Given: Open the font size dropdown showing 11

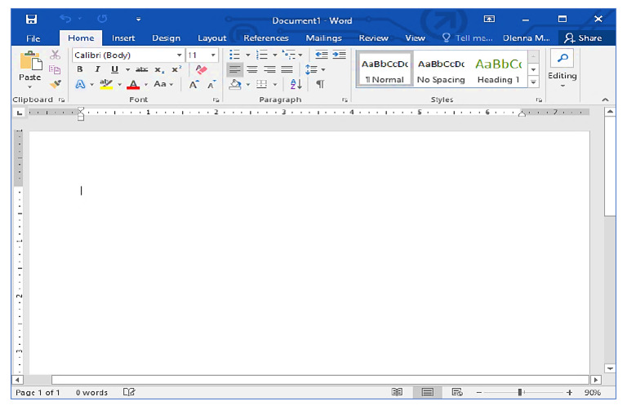Looking at the screenshot, I should 213,55.
